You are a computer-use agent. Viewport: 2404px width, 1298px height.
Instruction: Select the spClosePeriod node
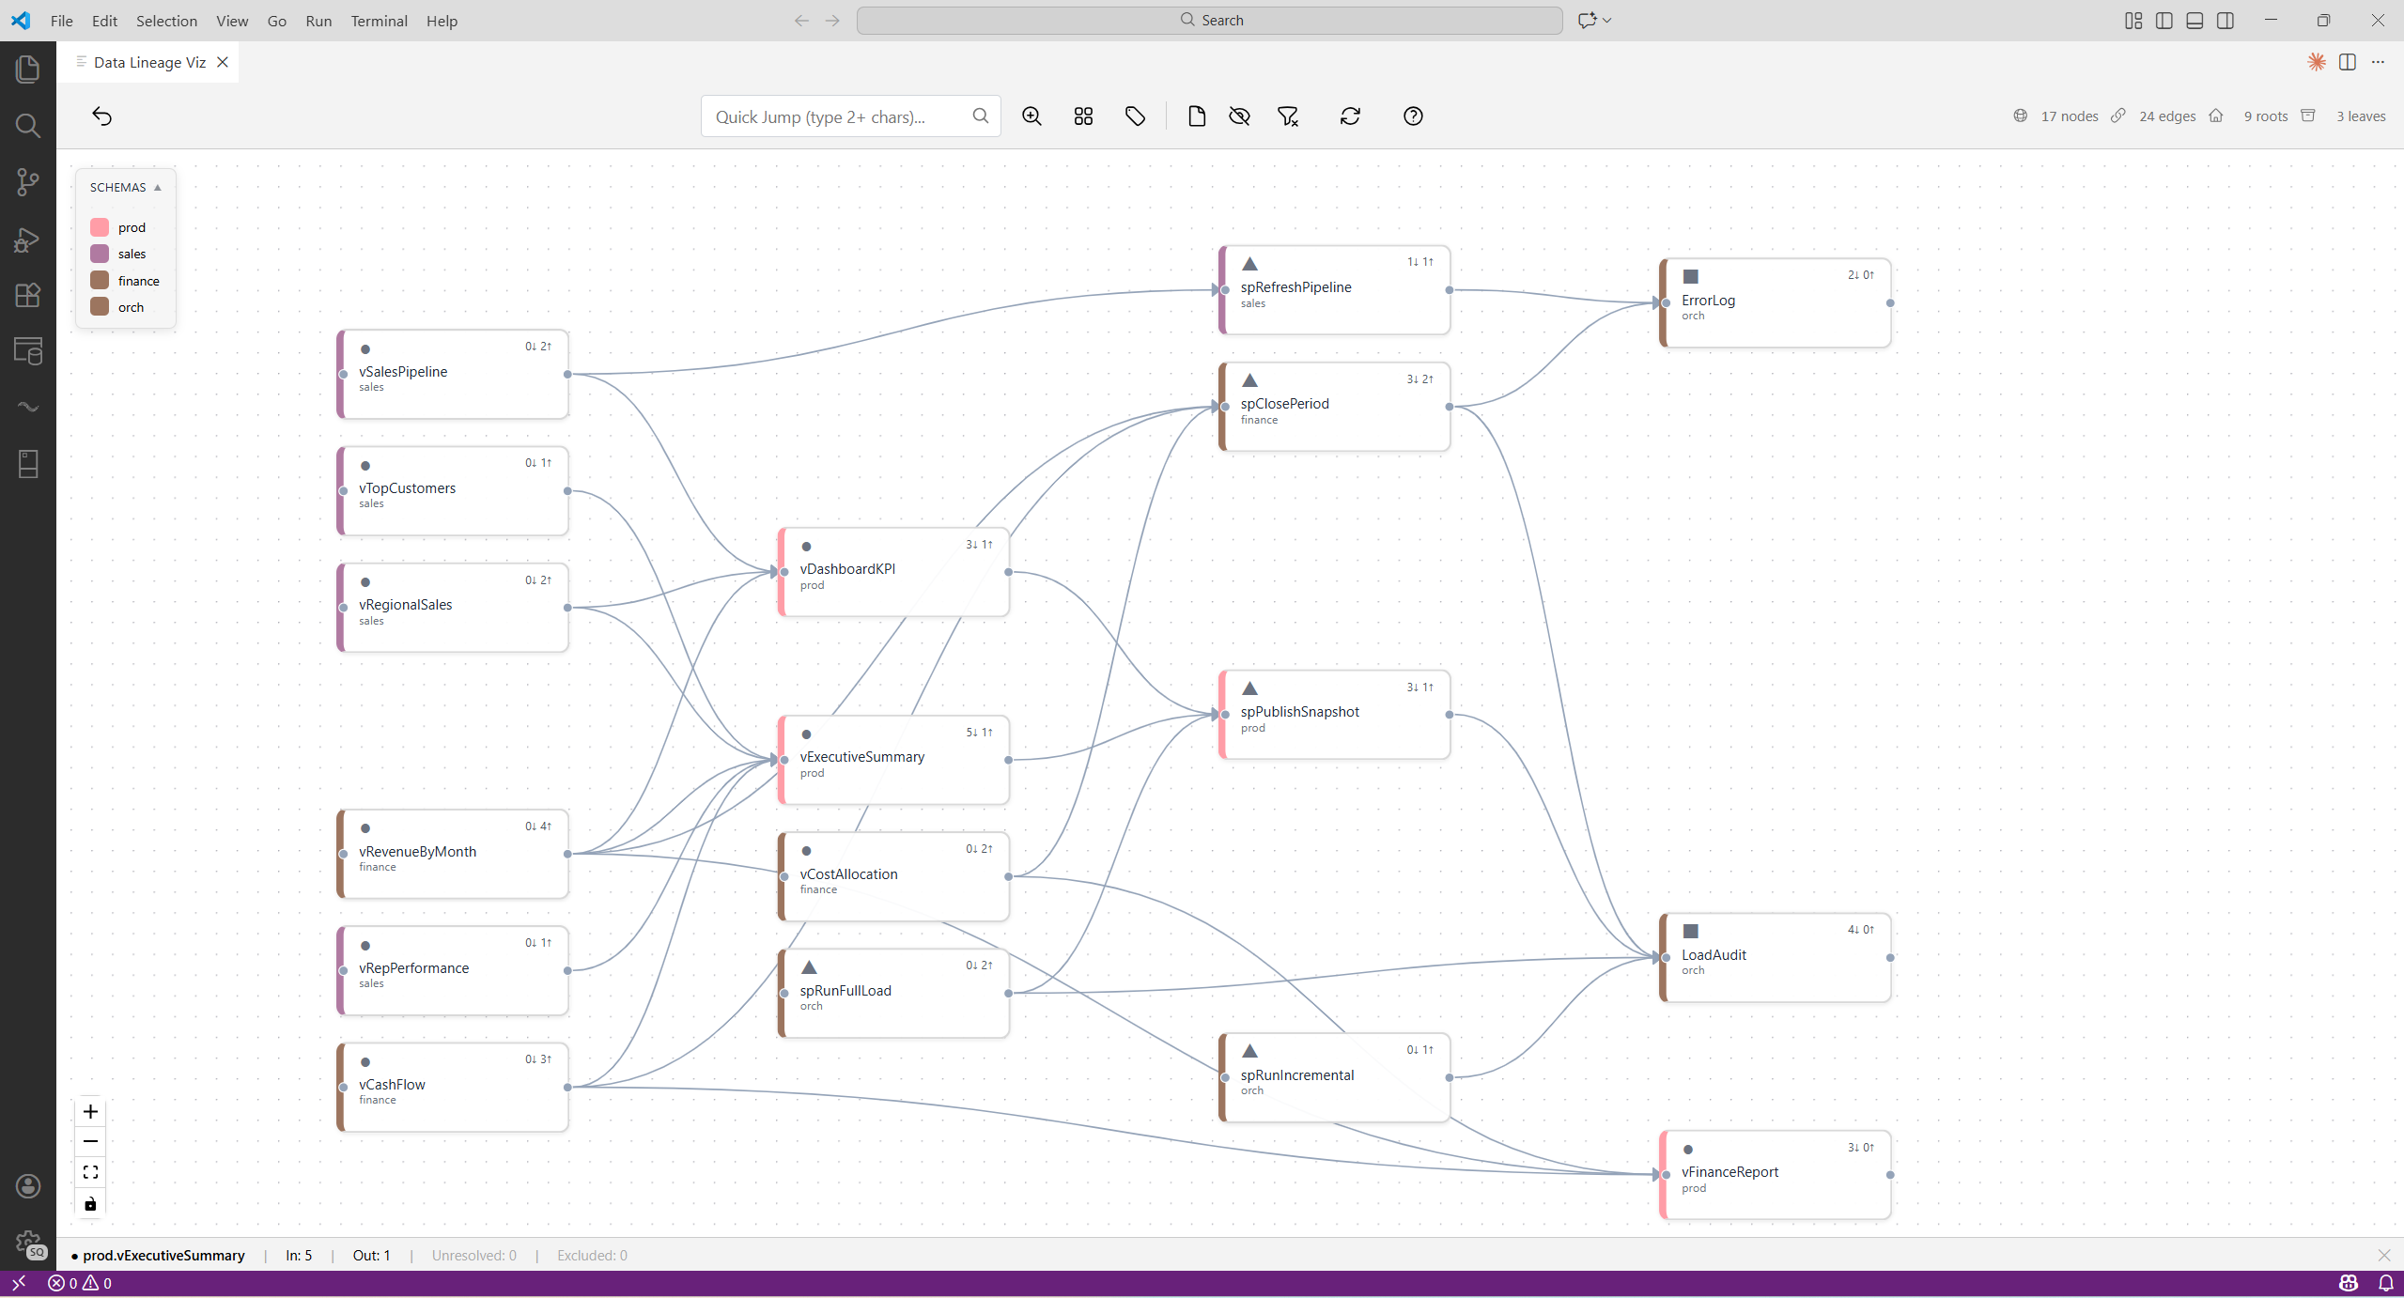[x=1335, y=407]
